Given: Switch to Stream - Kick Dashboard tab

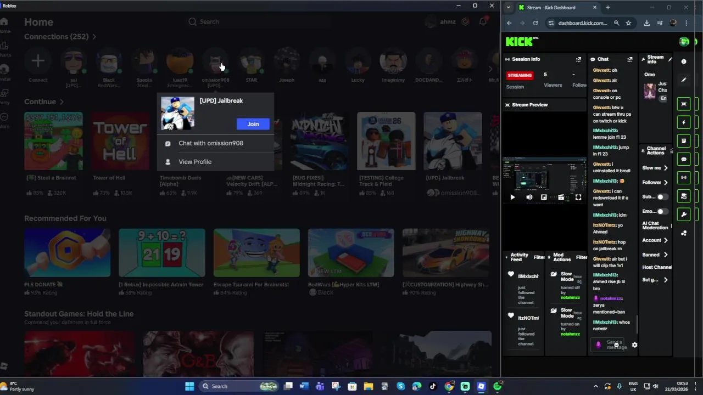Looking at the screenshot, I should (557, 8).
